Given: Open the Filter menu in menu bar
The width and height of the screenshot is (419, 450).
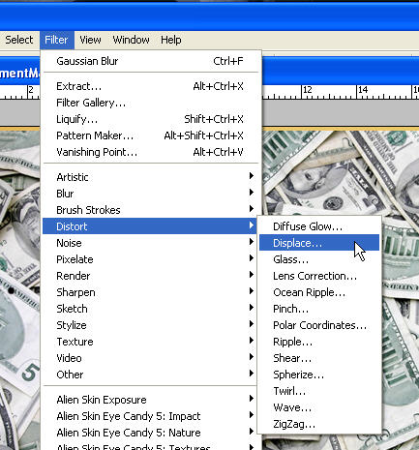Looking at the screenshot, I should [x=57, y=40].
